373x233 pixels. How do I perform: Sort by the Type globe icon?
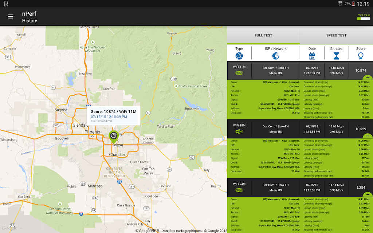point(239,56)
